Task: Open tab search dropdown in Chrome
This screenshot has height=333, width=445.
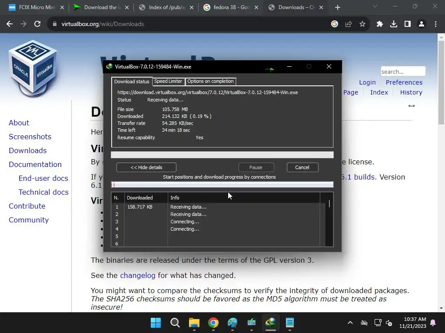Action: 375,6
